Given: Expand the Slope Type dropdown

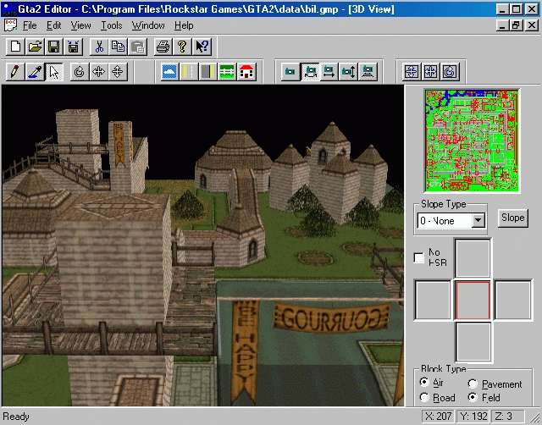Looking at the screenshot, I should pos(478,220).
